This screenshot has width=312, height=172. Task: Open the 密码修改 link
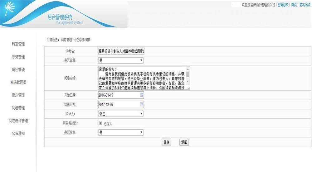(283, 5)
